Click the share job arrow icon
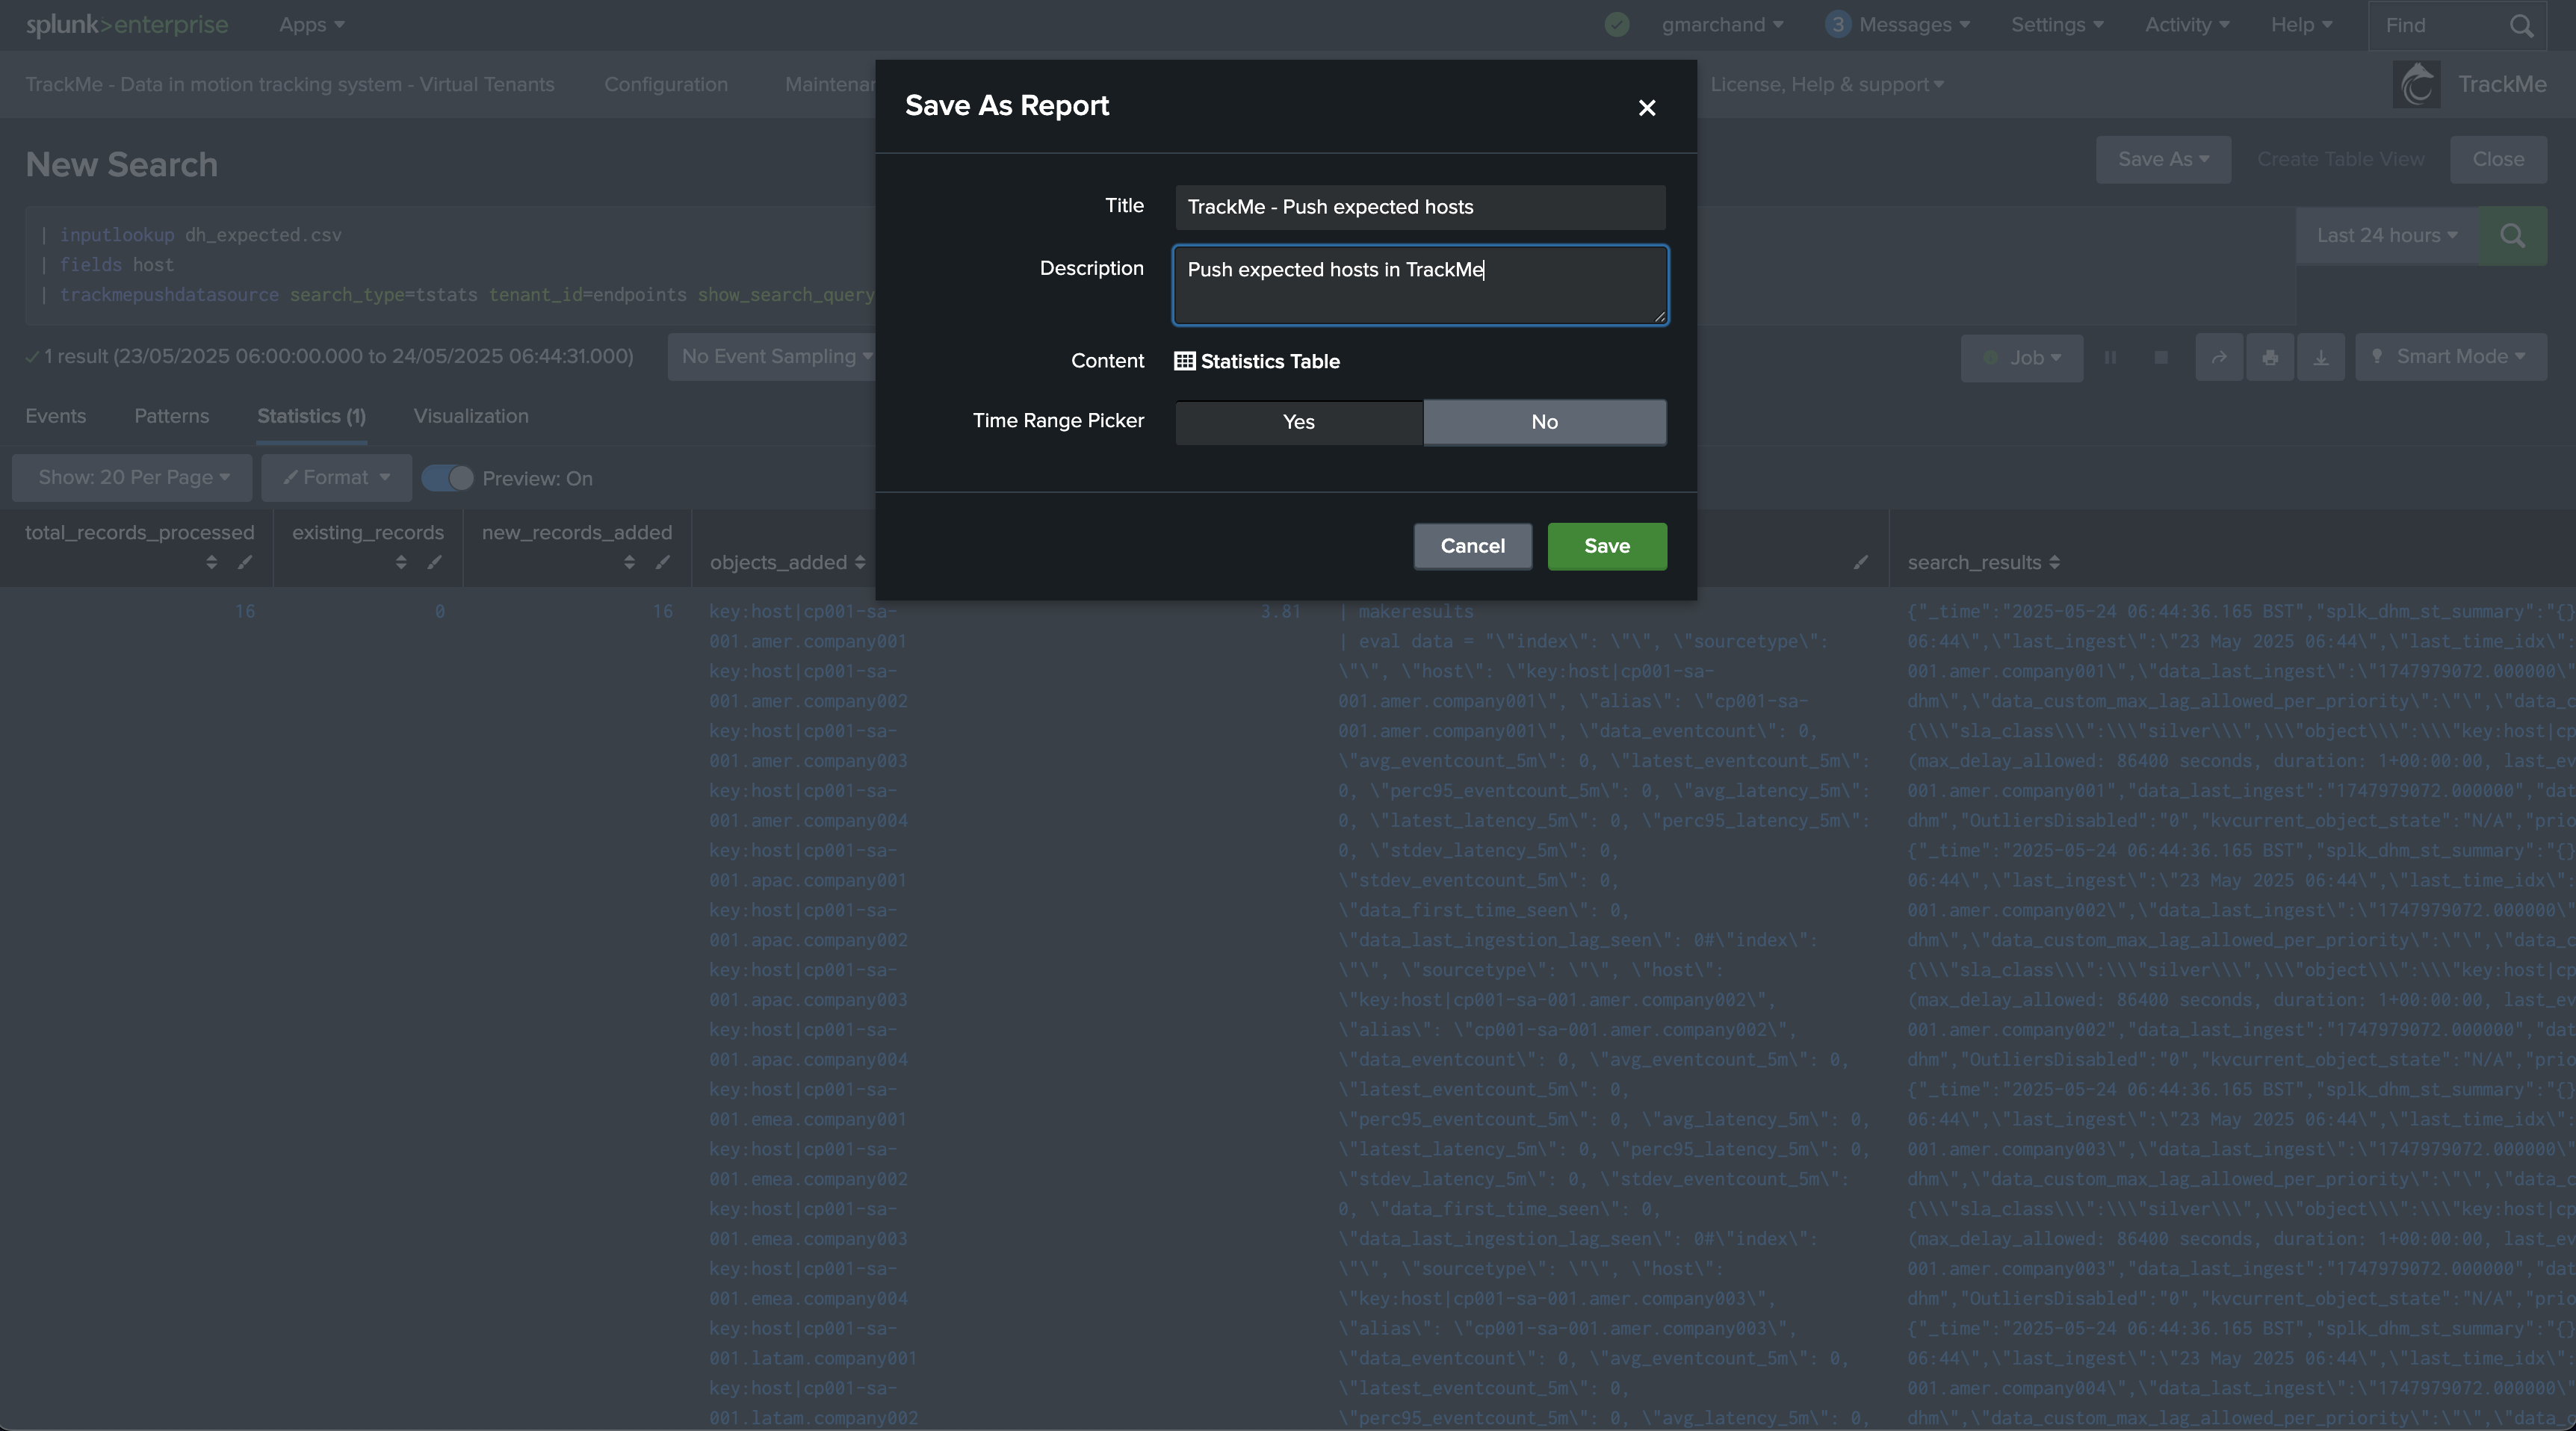 pyautogui.click(x=2218, y=358)
